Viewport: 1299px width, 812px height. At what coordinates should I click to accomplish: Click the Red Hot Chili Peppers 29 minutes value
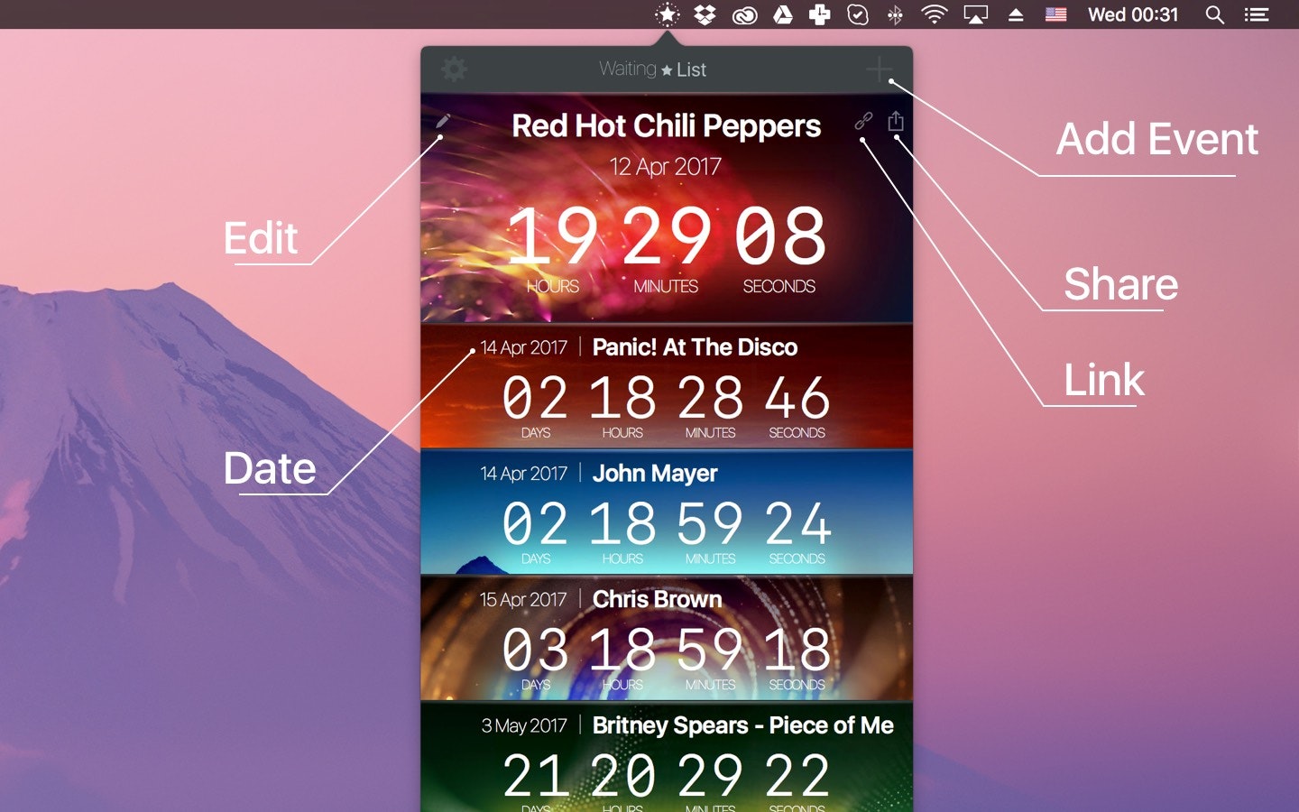point(666,236)
